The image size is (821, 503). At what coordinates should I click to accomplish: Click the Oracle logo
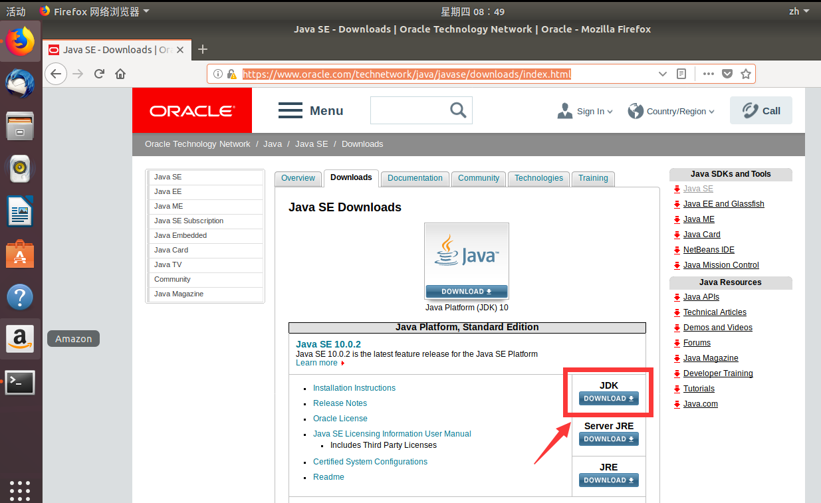[x=192, y=110]
